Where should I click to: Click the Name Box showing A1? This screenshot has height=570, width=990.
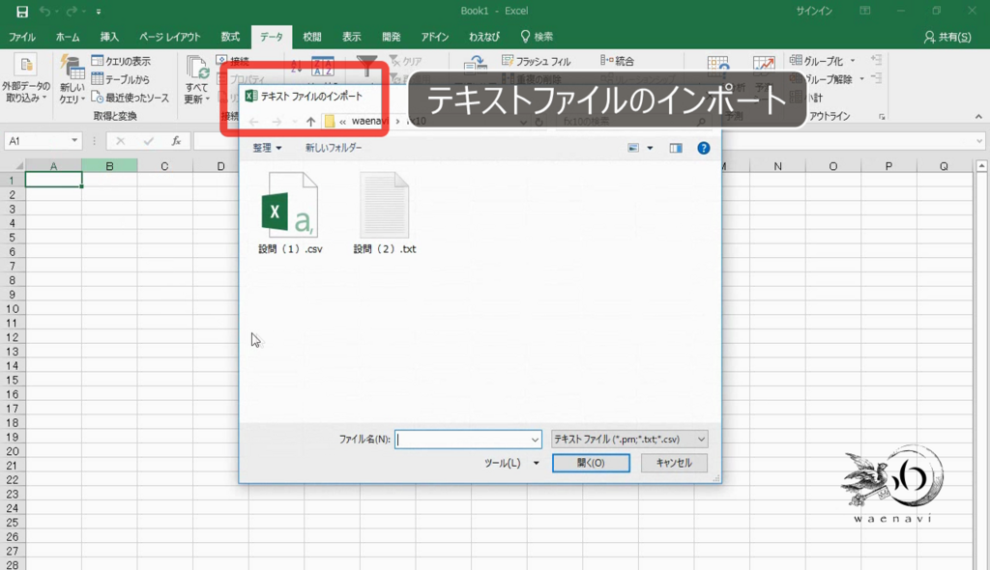point(43,141)
